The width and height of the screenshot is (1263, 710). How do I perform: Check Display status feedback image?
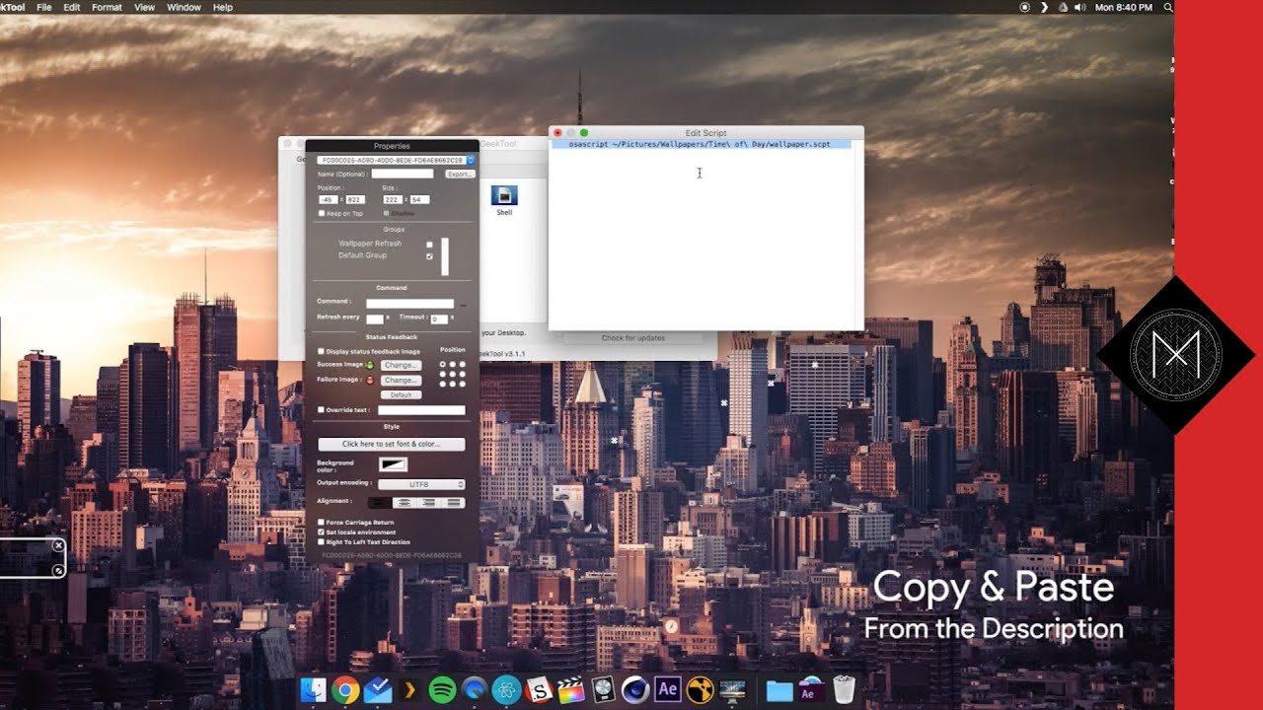[x=321, y=351]
